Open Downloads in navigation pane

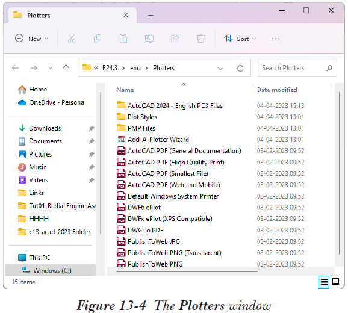(40, 128)
